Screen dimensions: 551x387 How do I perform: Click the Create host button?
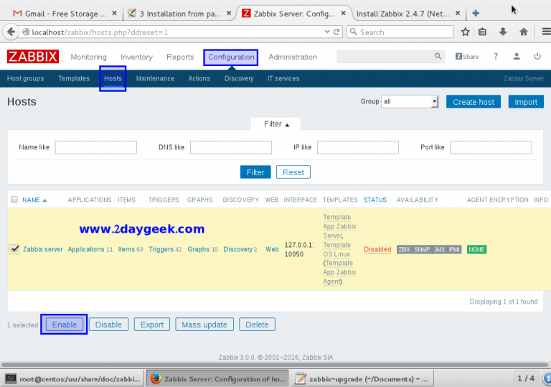click(474, 102)
